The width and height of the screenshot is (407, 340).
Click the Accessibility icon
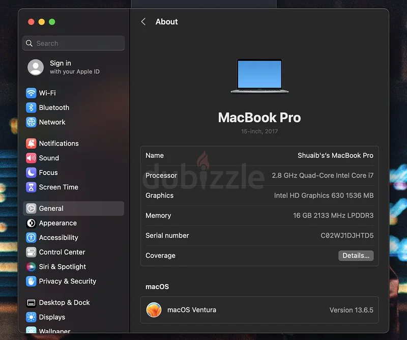[31, 237]
